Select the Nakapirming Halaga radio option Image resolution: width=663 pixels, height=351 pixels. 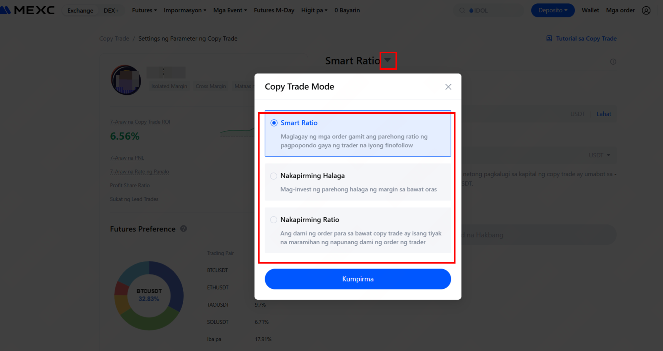(273, 176)
